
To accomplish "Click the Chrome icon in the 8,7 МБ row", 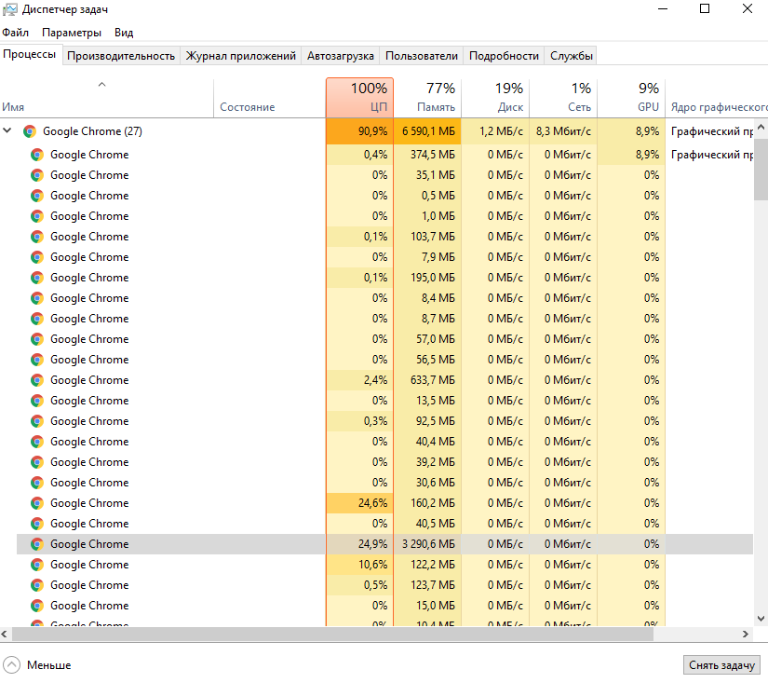I will coord(36,319).
